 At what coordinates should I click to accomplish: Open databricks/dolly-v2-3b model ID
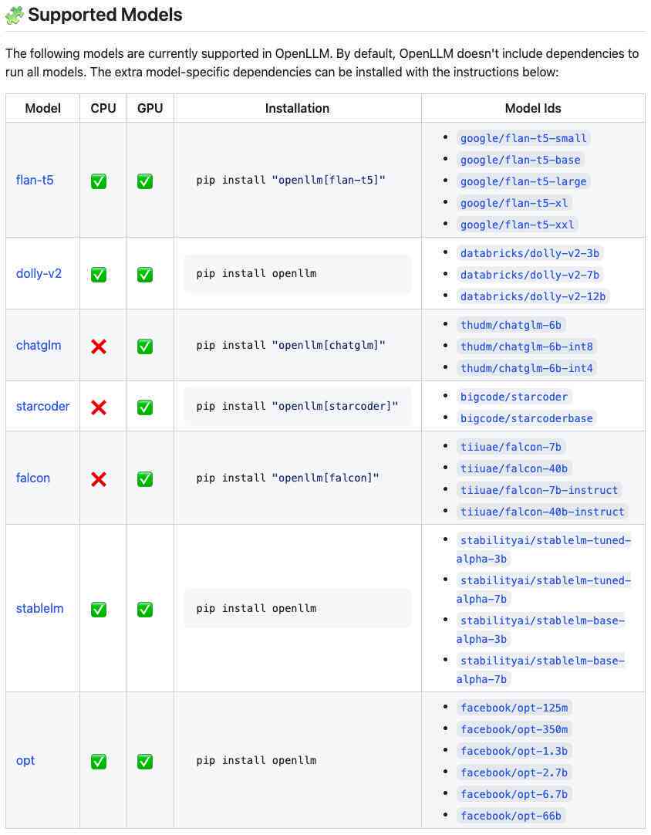click(x=530, y=253)
